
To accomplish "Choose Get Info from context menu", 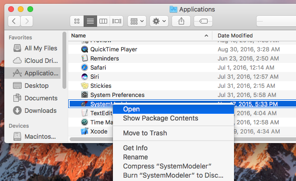I will coord(173,148).
